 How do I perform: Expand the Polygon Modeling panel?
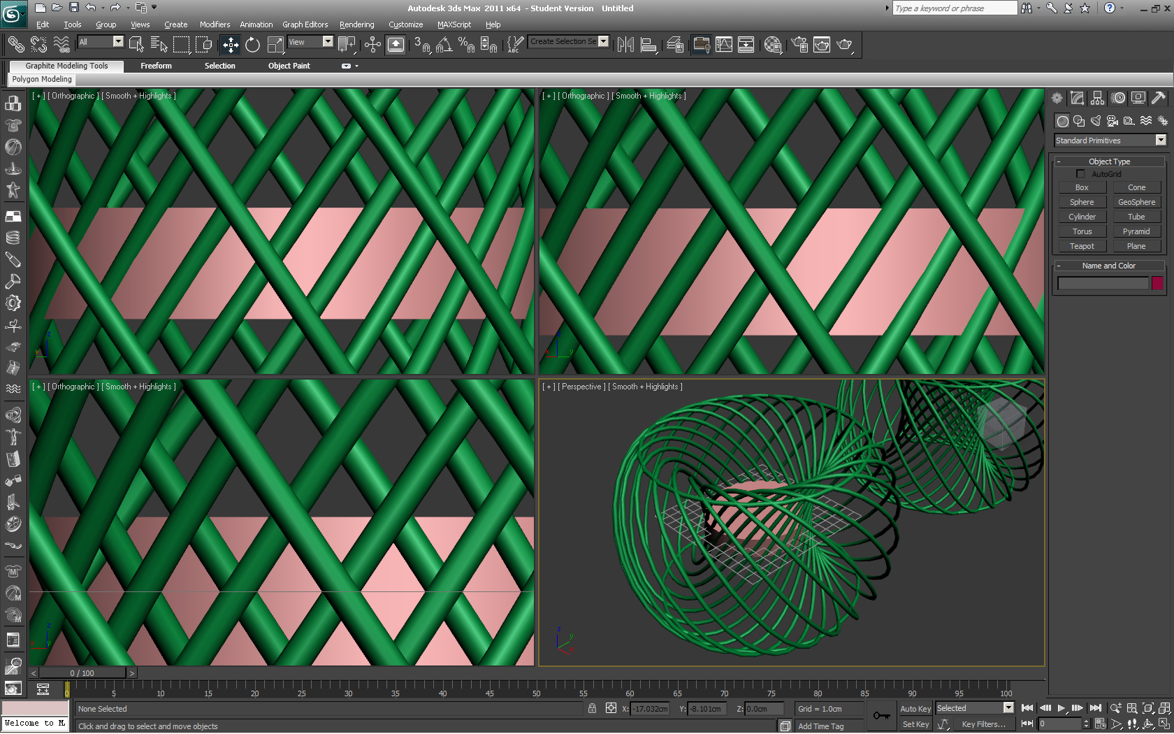(42, 79)
